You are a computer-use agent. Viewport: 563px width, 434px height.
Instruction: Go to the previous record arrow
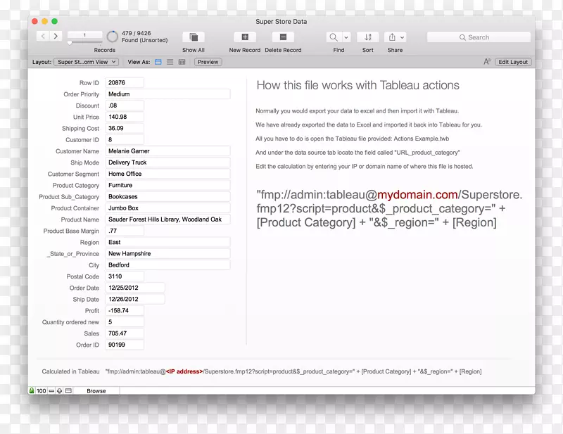(x=43, y=36)
